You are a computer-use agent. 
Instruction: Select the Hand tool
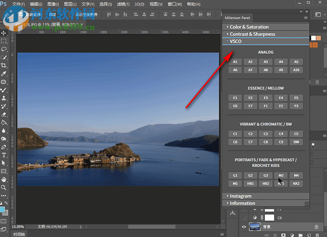[x=4, y=179]
